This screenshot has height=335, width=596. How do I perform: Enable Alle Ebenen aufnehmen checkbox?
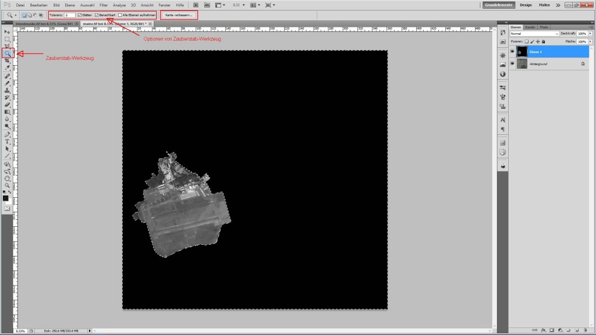click(x=120, y=15)
